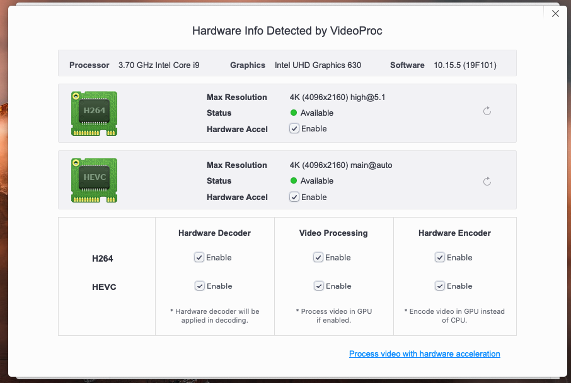Refresh HEVC hardware detection
The width and height of the screenshot is (571, 383).
click(x=487, y=181)
